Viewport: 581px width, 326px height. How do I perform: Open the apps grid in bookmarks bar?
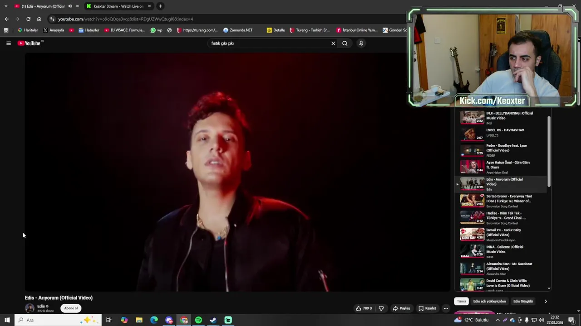tap(6, 30)
